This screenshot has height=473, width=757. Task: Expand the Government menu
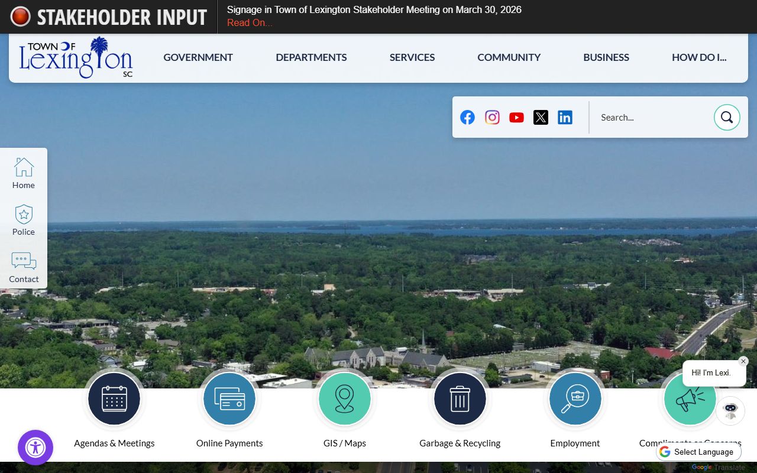click(198, 57)
